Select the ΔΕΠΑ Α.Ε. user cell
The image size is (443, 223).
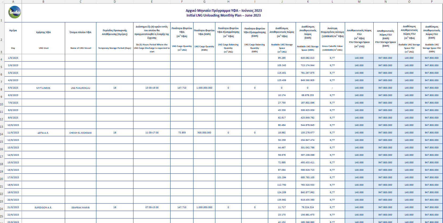pos(43,133)
